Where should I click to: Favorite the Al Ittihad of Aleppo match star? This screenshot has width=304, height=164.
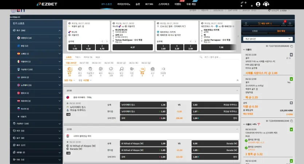pos(67,142)
